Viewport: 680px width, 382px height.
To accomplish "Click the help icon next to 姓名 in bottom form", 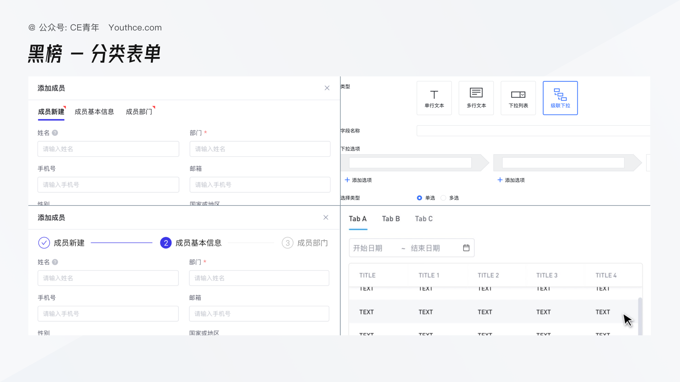I will (55, 262).
